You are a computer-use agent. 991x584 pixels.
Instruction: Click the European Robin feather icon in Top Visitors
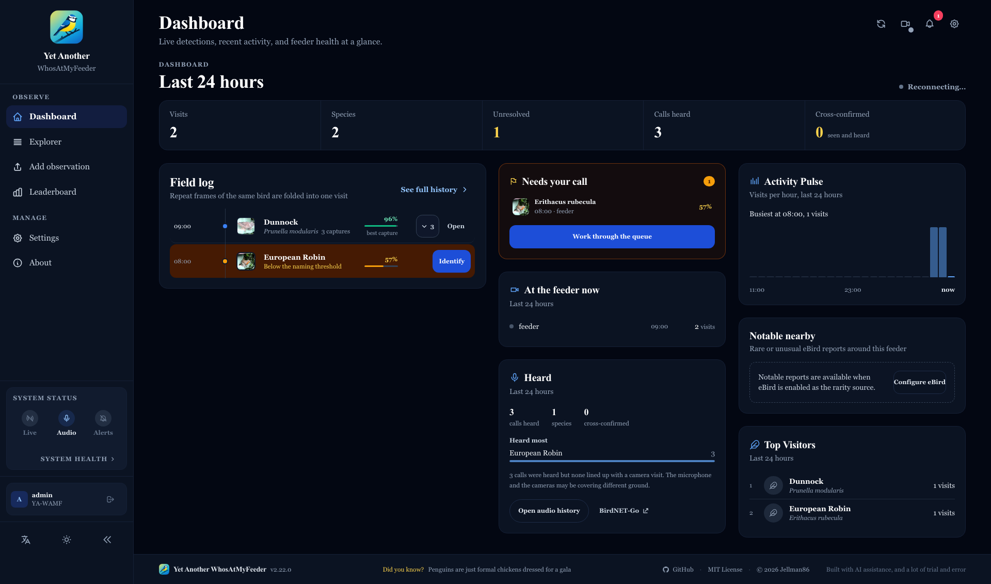[773, 513]
